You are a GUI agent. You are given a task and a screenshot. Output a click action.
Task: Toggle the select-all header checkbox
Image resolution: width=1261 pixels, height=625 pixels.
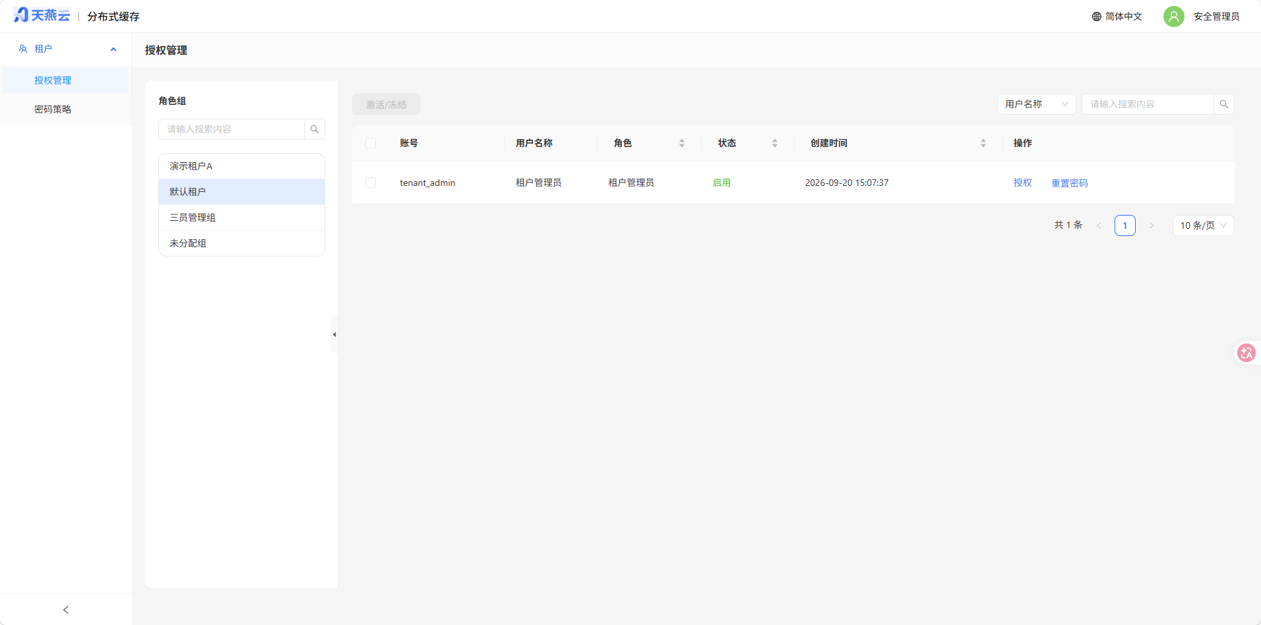click(371, 143)
